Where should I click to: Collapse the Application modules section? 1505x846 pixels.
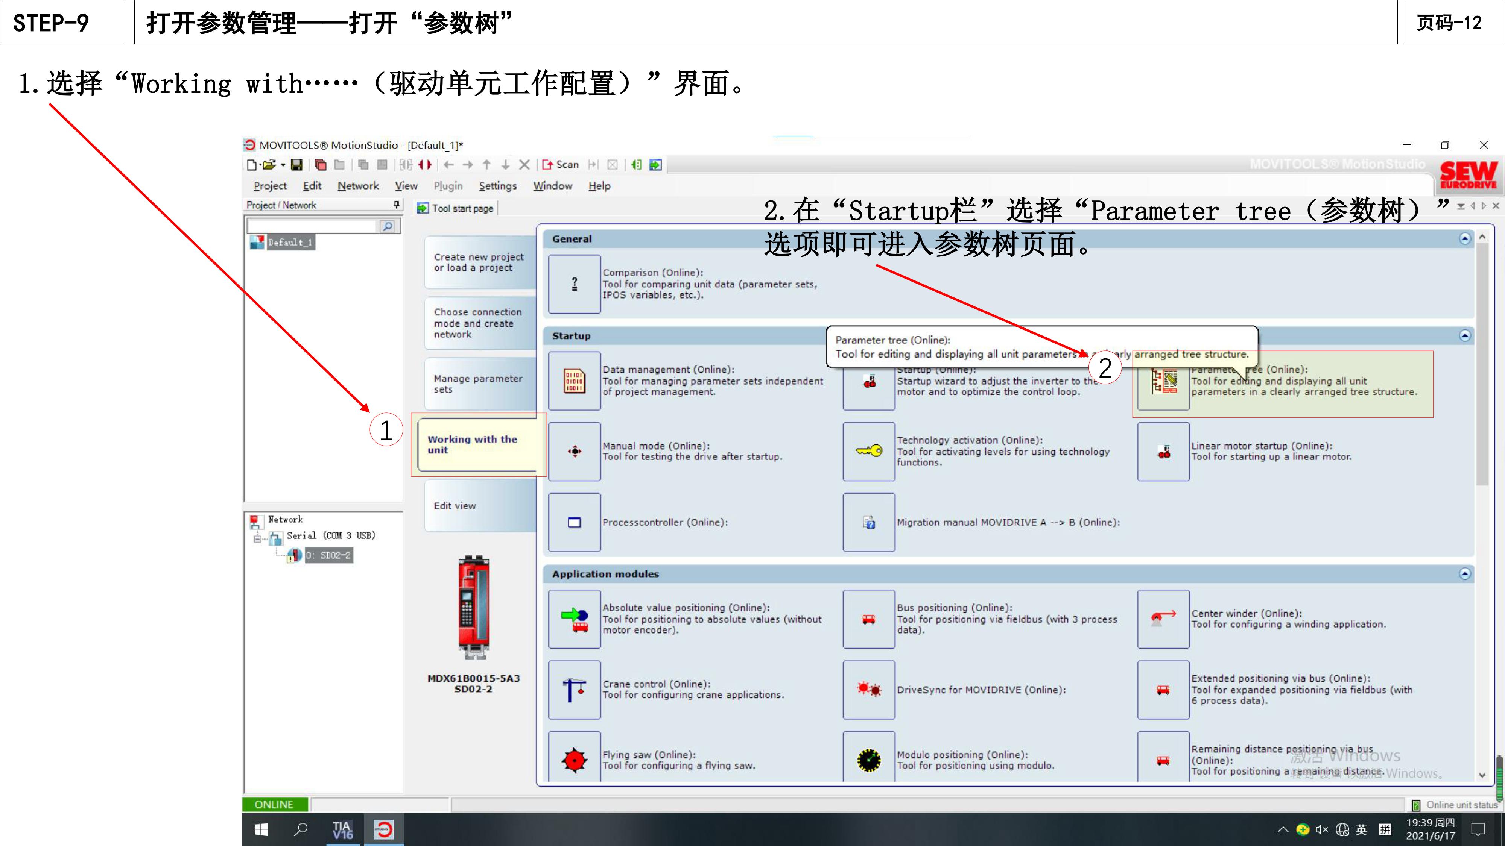(1466, 573)
